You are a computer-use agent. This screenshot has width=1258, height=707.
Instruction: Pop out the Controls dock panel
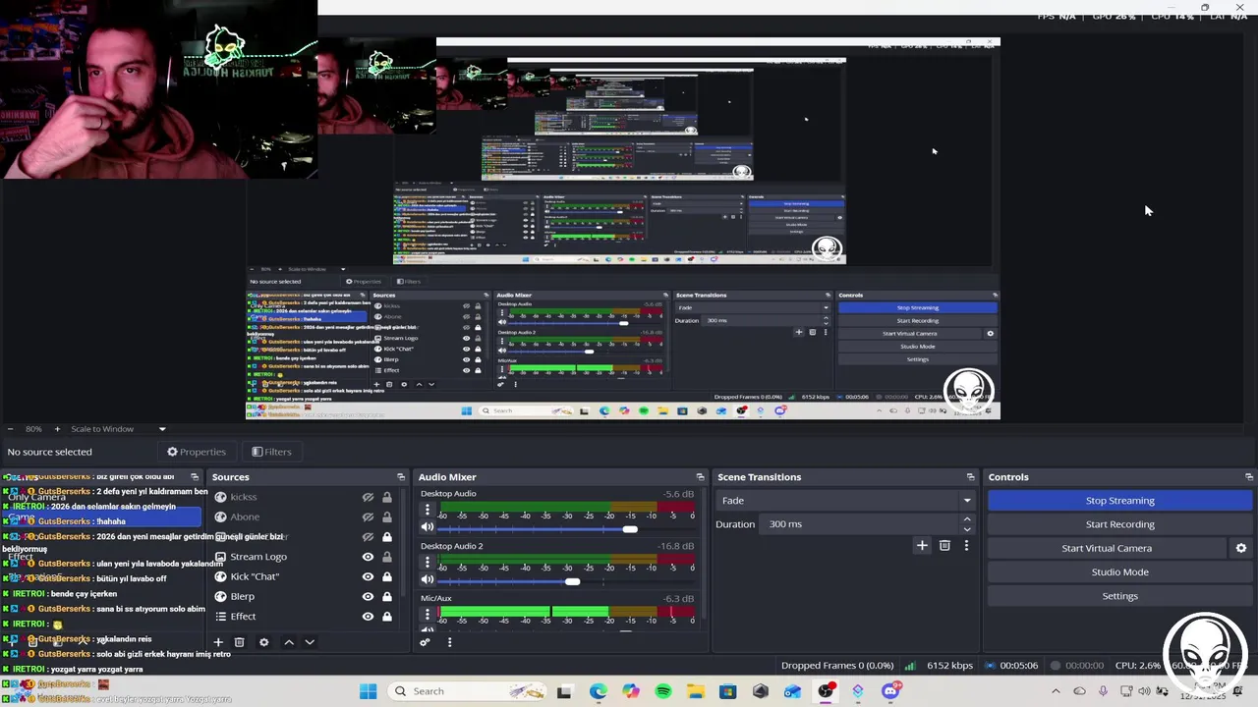point(1248,477)
